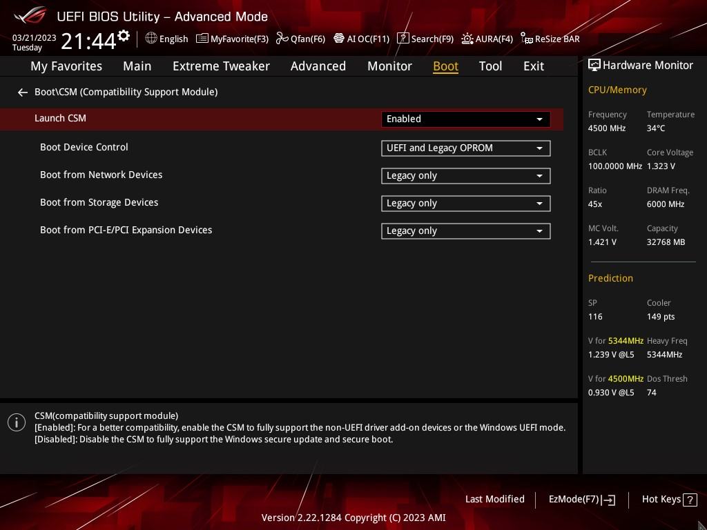Image resolution: width=707 pixels, height=530 pixels.
Task: Click the Hardware Monitor screen icon
Action: (594, 66)
